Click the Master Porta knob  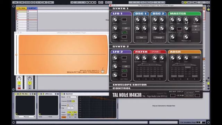[186, 28]
